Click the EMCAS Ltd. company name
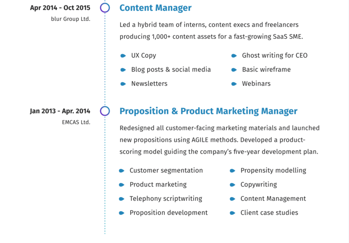Viewport: 349px width, 243px height. (x=76, y=122)
